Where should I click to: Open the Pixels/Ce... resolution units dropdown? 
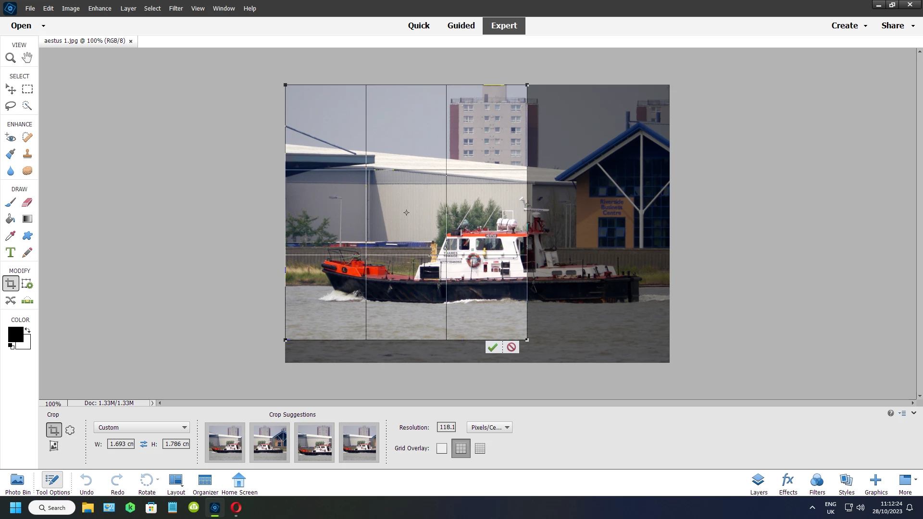click(x=489, y=427)
